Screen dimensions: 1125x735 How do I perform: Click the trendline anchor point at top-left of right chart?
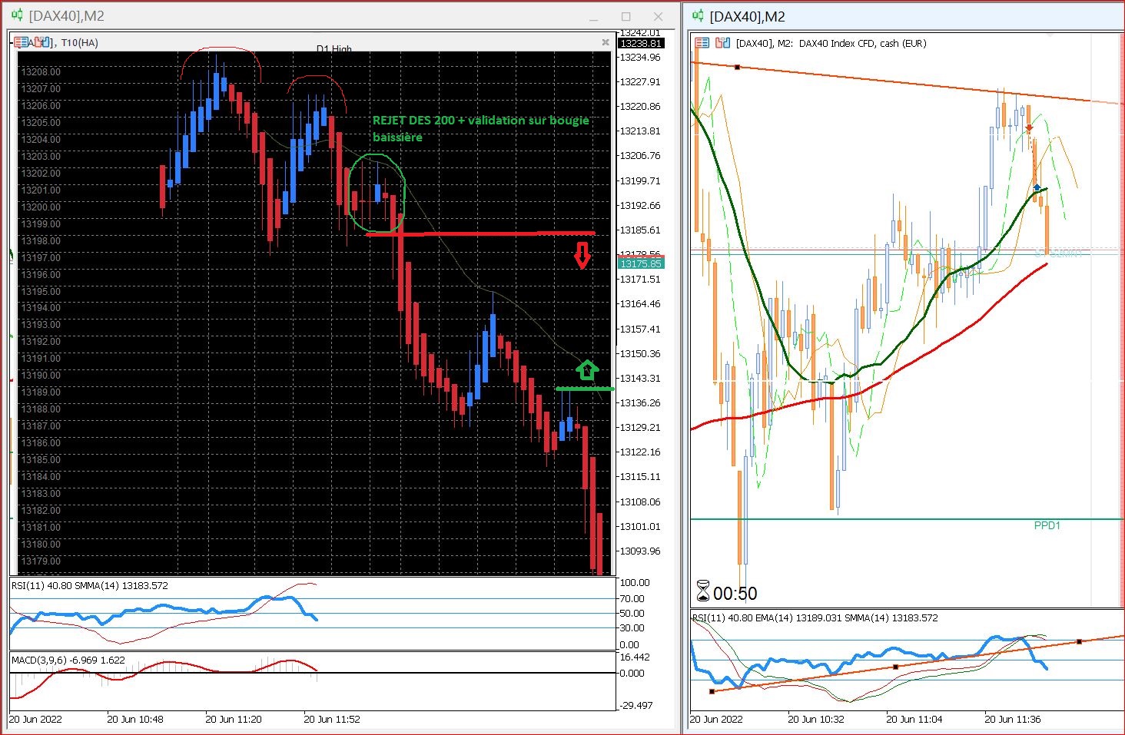(737, 68)
